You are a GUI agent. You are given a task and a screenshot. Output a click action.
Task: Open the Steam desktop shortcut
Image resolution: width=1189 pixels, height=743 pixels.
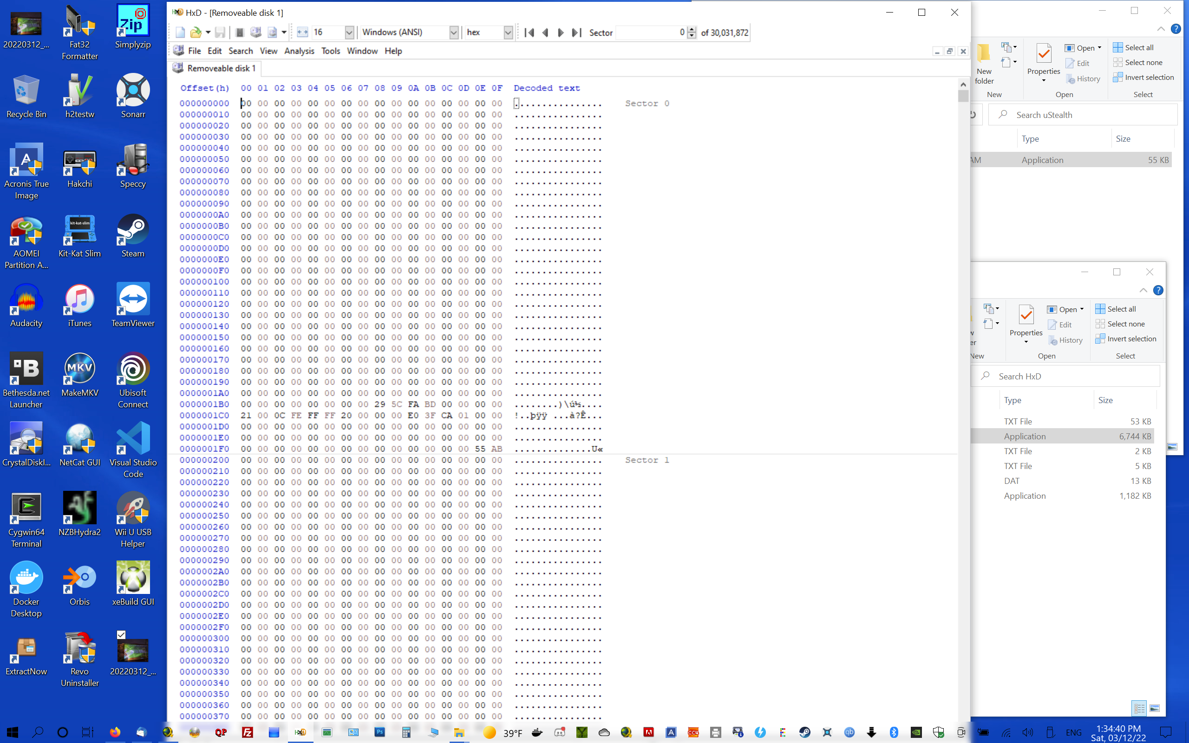tap(133, 236)
